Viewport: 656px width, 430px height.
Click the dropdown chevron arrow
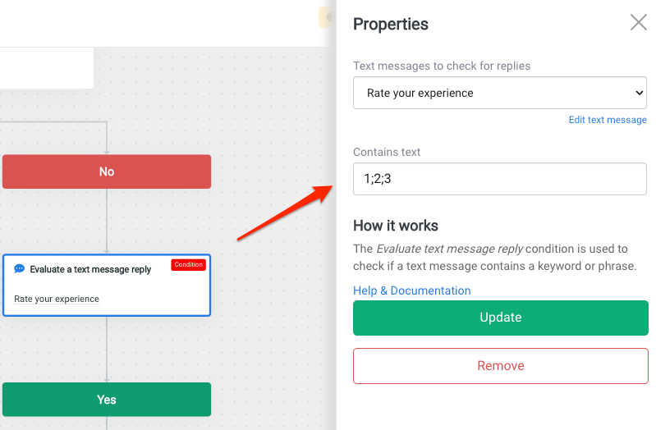(x=639, y=93)
